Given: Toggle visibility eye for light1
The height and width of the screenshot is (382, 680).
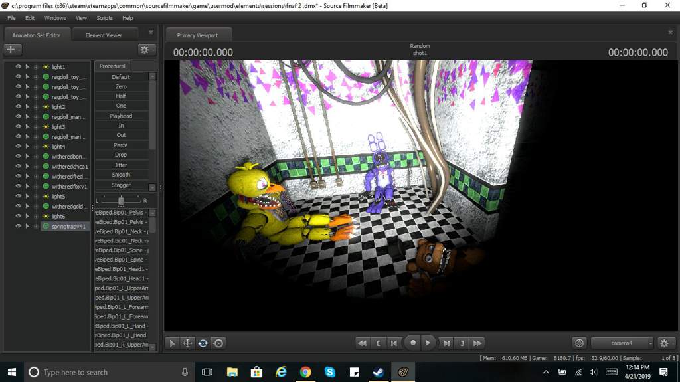Looking at the screenshot, I should pos(18,67).
